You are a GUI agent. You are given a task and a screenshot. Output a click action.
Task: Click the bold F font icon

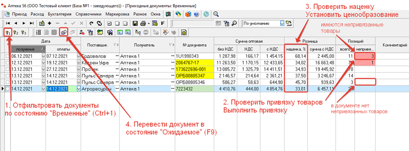click(x=162, y=23)
